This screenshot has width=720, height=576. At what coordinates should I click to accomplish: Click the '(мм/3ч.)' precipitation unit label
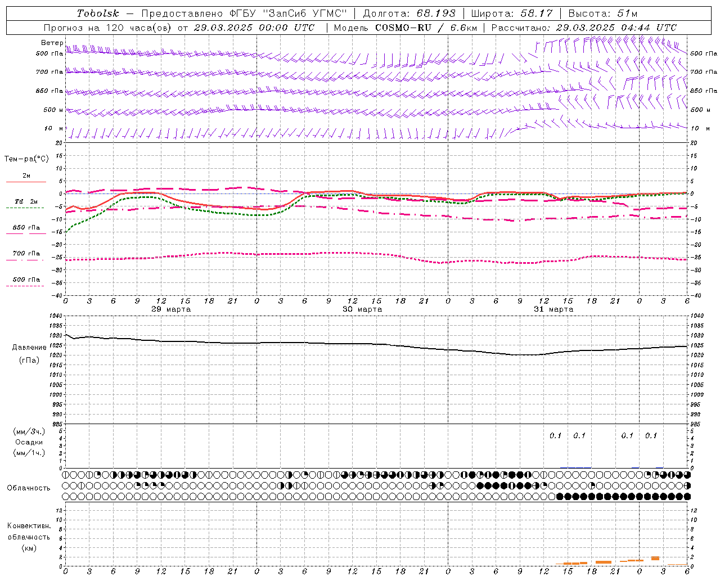(x=29, y=431)
